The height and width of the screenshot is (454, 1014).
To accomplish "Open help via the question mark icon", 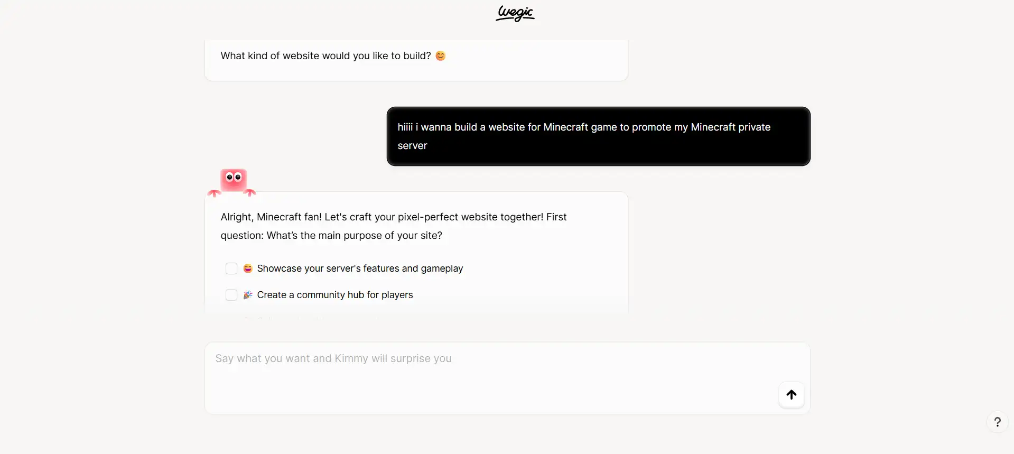I will (x=997, y=422).
